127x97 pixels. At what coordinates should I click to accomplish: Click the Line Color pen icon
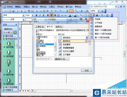pyautogui.click(x=75, y=15)
